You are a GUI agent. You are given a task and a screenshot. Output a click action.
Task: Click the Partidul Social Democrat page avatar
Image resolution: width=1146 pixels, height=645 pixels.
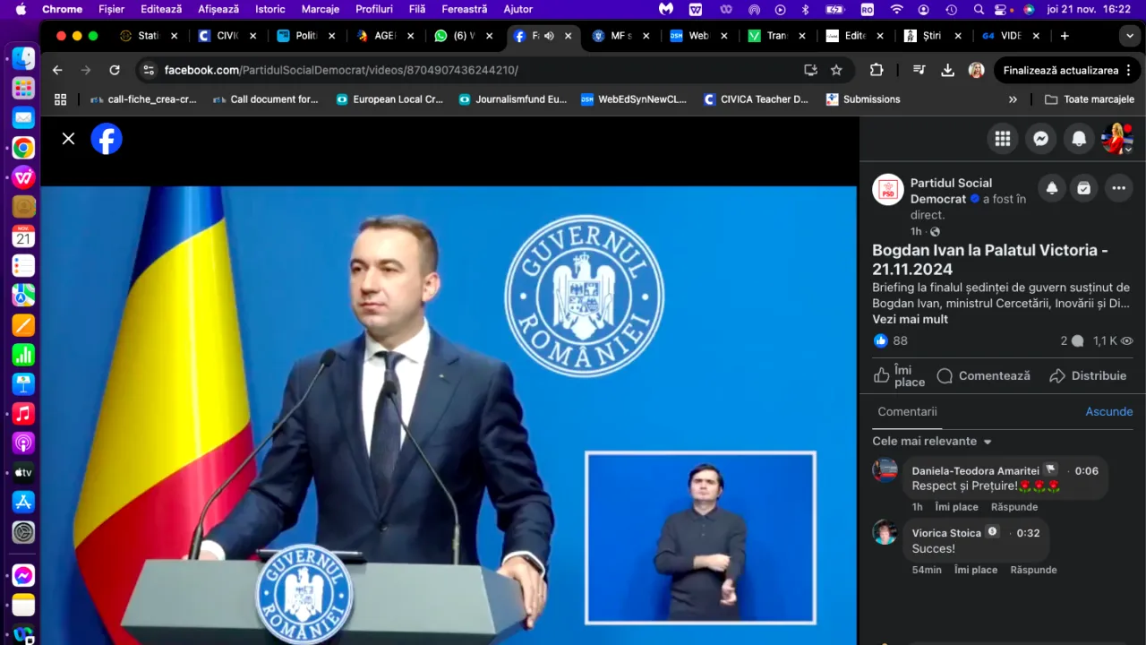click(x=888, y=190)
